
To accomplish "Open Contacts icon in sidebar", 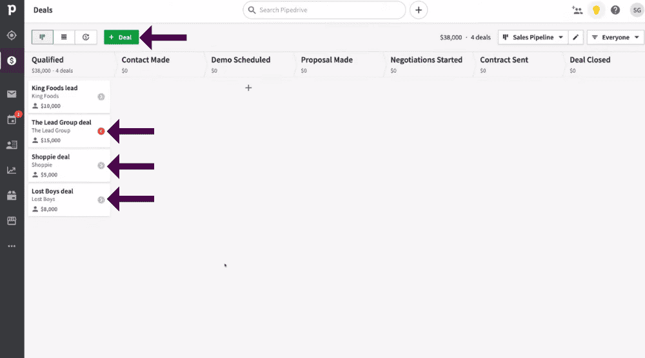I will [x=12, y=144].
